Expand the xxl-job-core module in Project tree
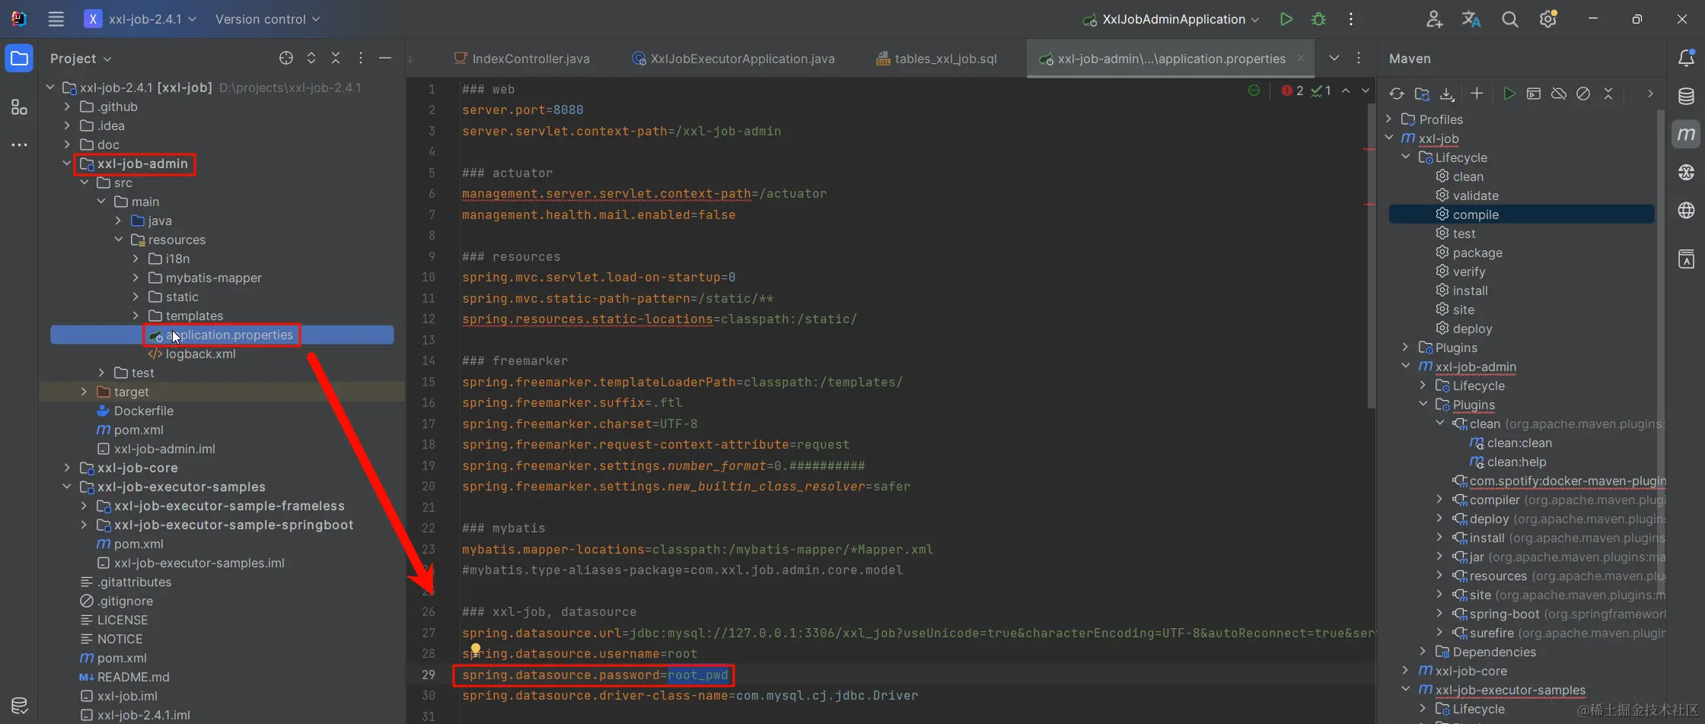 click(x=67, y=468)
